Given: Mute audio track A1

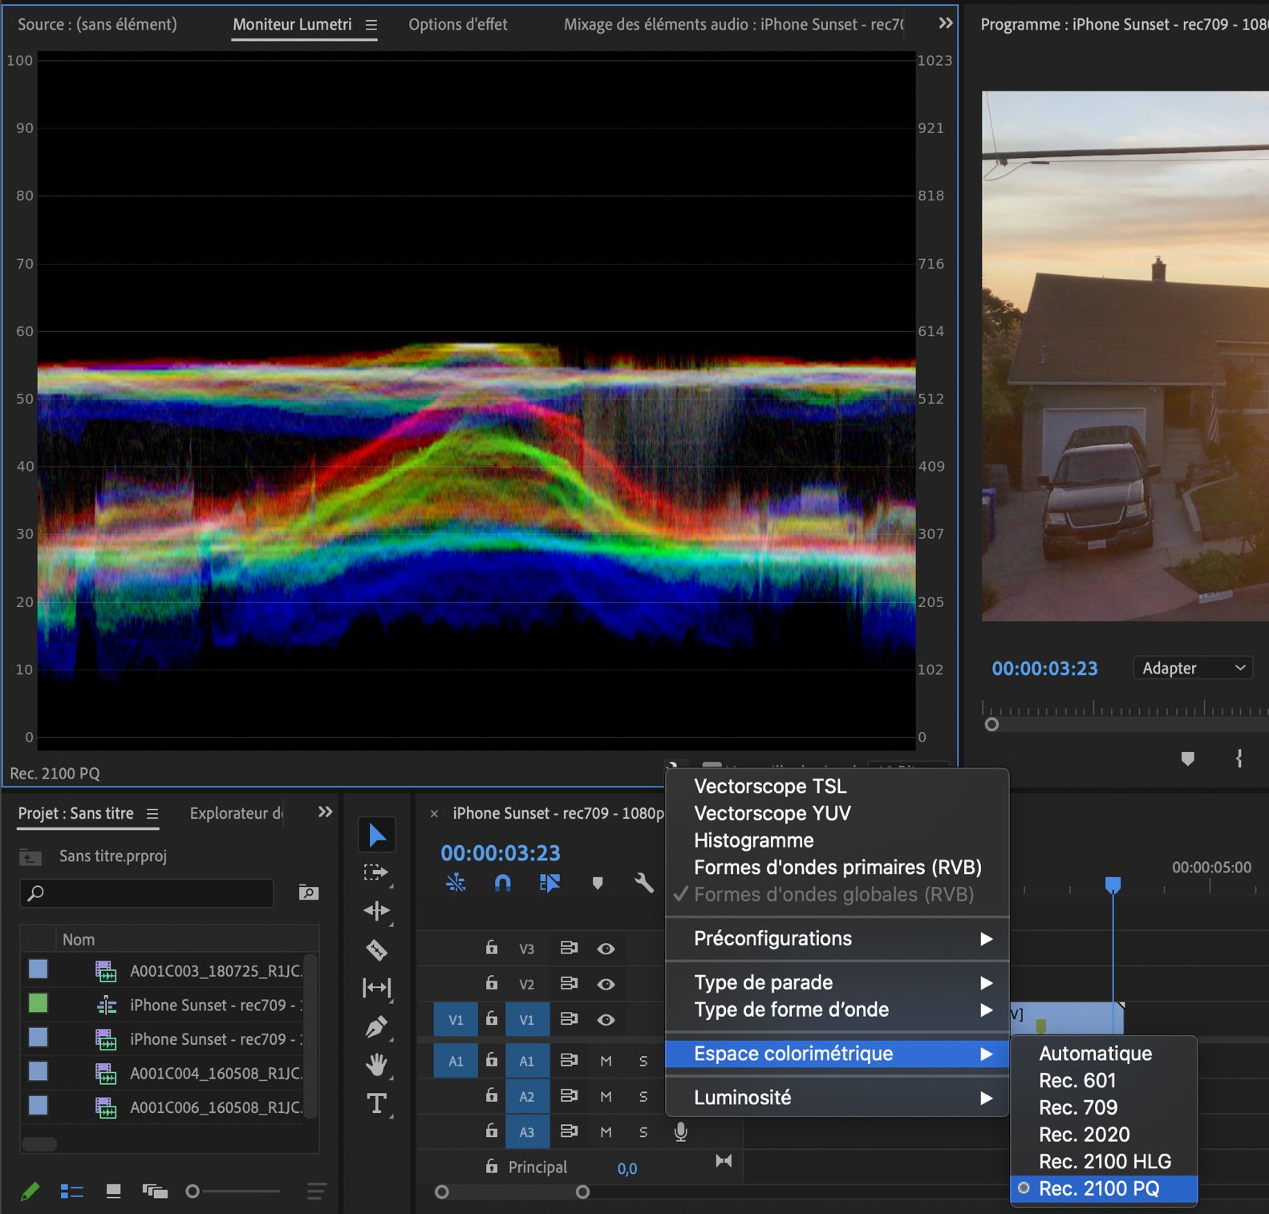Looking at the screenshot, I should coord(606,1061).
